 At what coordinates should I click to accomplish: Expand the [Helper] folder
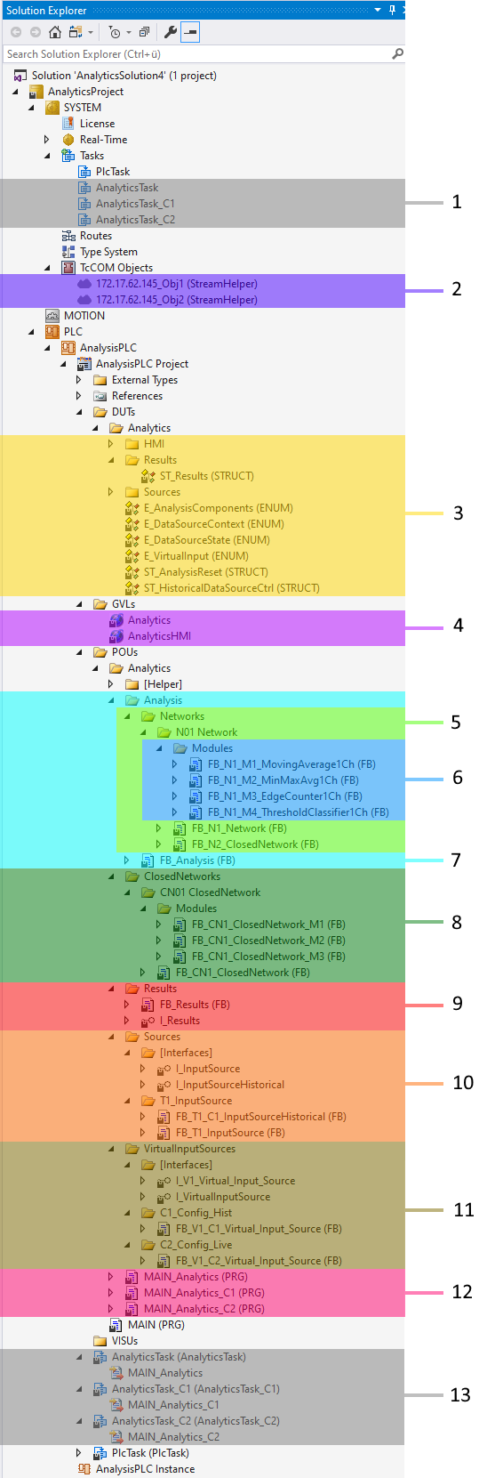coord(111,684)
